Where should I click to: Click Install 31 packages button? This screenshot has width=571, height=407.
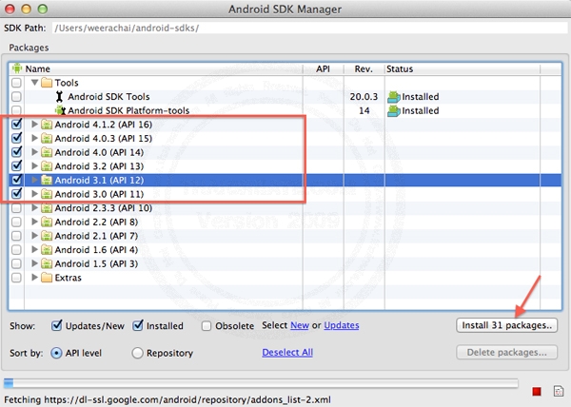coord(506,325)
